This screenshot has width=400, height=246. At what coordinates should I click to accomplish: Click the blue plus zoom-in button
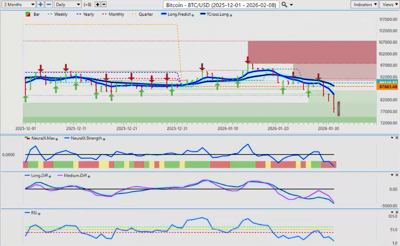pyautogui.click(x=41, y=4)
